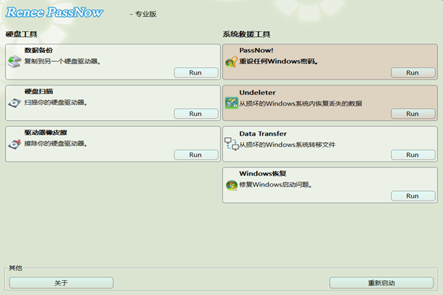Click the Data Transfer computers icon
The image size is (443, 295).
[232, 144]
